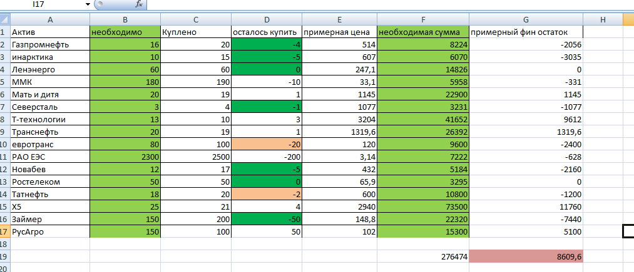Select the 'Т-технологии' cell

click(x=49, y=120)
